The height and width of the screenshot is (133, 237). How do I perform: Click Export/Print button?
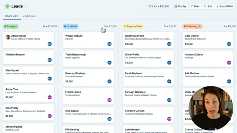pos(225,6)
